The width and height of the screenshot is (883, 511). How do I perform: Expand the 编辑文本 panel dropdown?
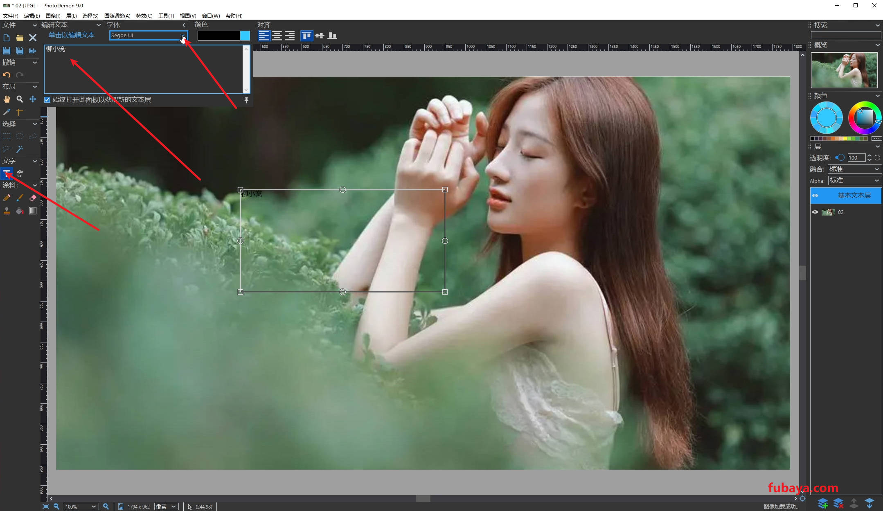point(99,25)
